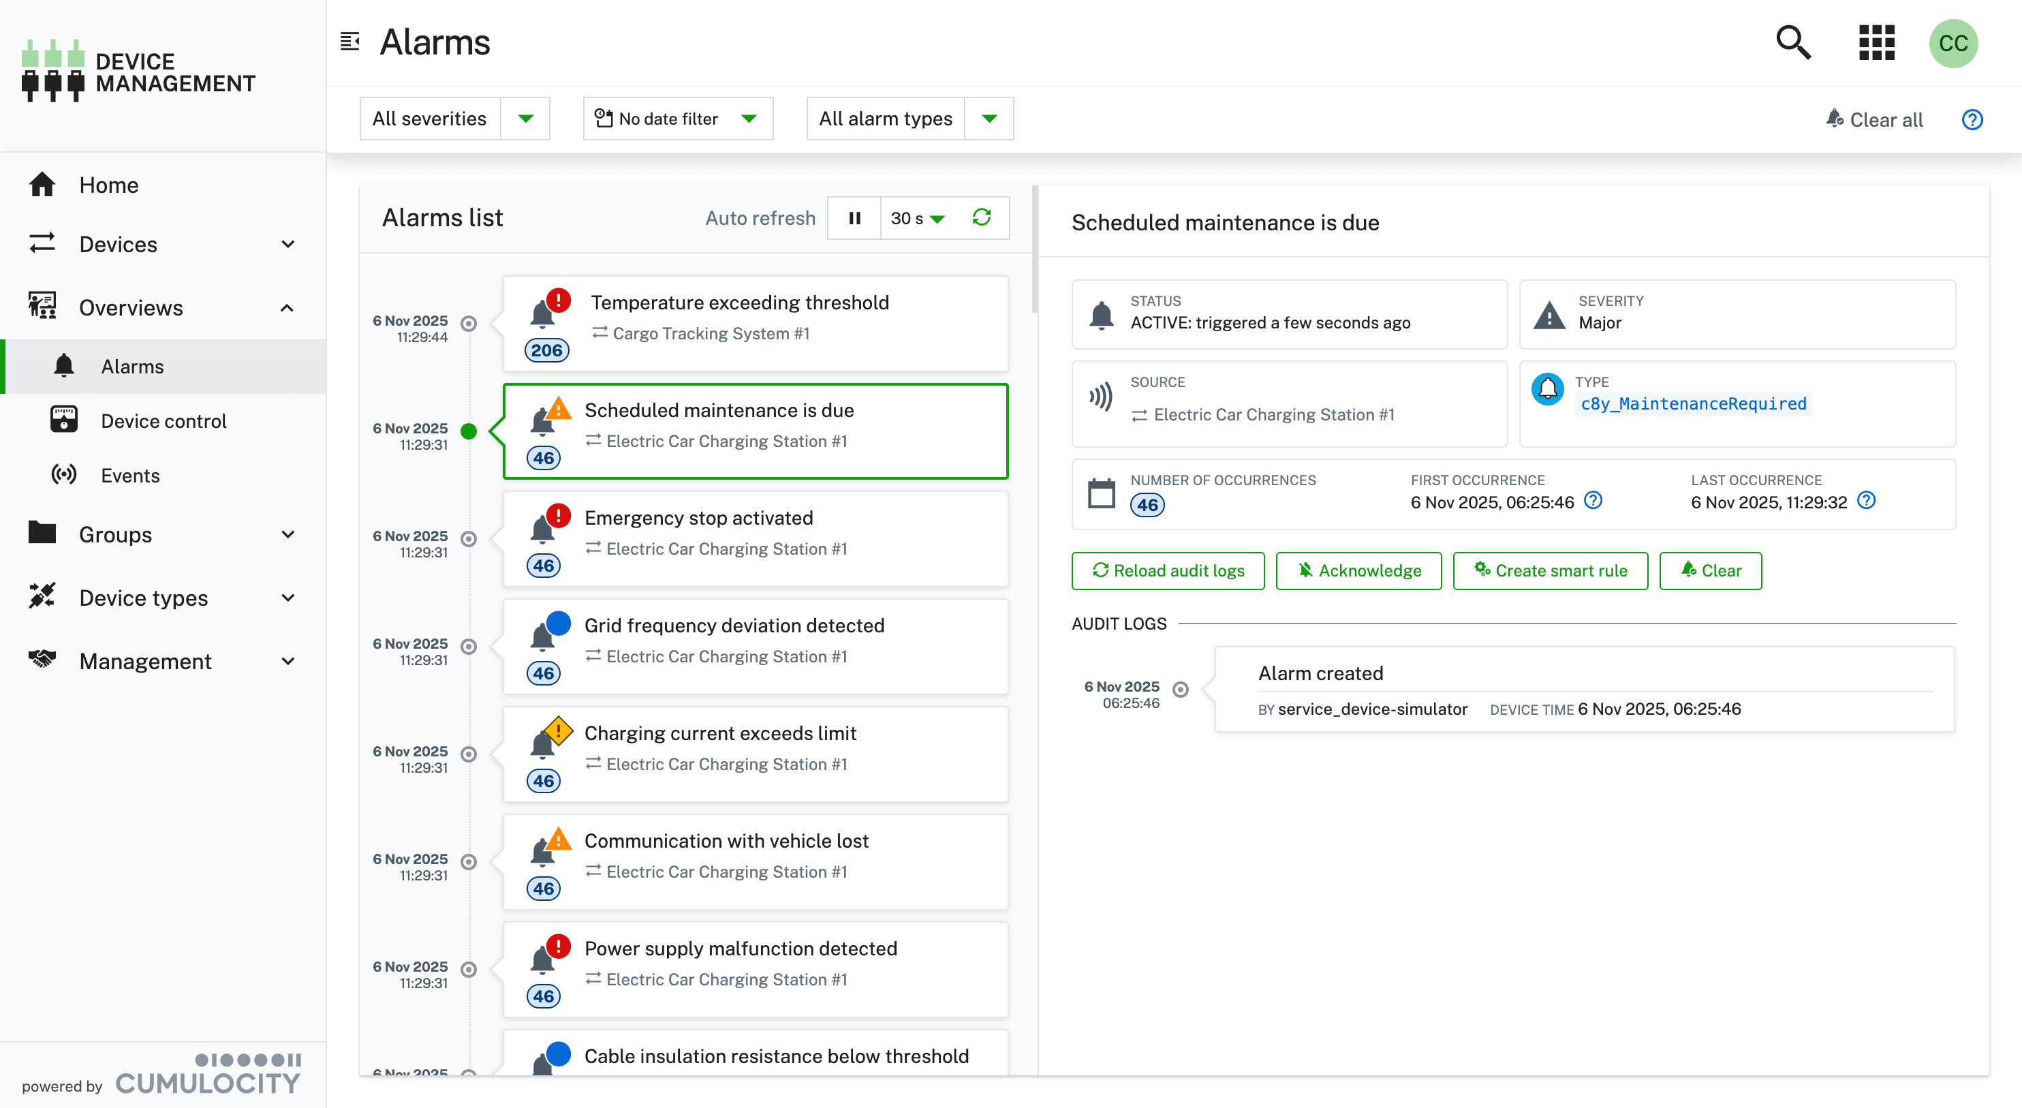Click the search magnifier icon

click(1793, 42)
